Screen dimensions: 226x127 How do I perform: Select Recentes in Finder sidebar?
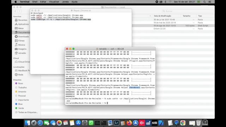(x=21, y=20)
